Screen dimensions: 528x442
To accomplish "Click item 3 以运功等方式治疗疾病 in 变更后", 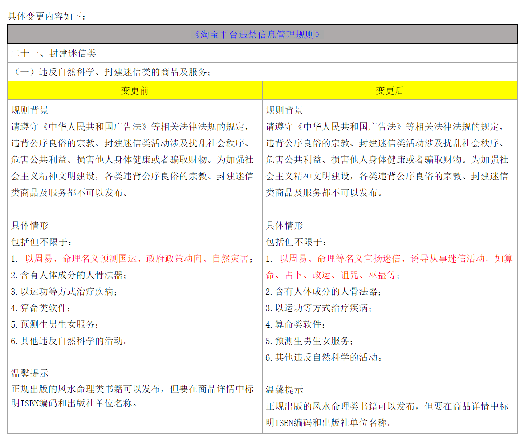I will tap(319, 308).
